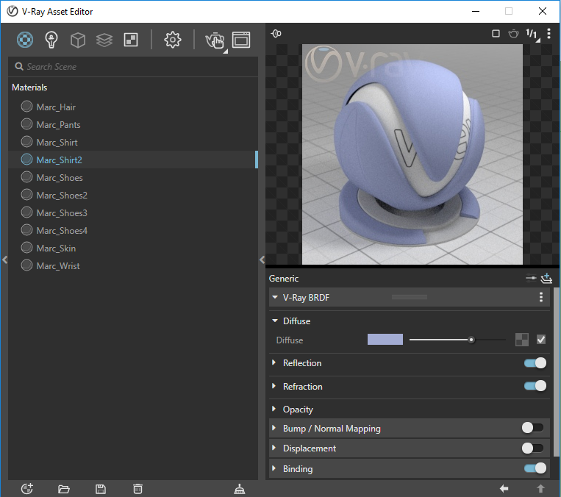The width and height of the screenshot is (561, 497).
Task: Expand the Displacement section
Action: tap(274, 448)
